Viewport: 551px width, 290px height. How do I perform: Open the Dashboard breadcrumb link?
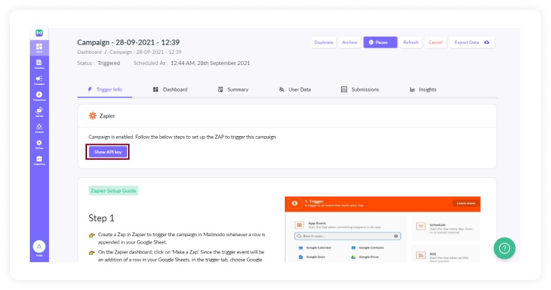[x=89, y=52]
